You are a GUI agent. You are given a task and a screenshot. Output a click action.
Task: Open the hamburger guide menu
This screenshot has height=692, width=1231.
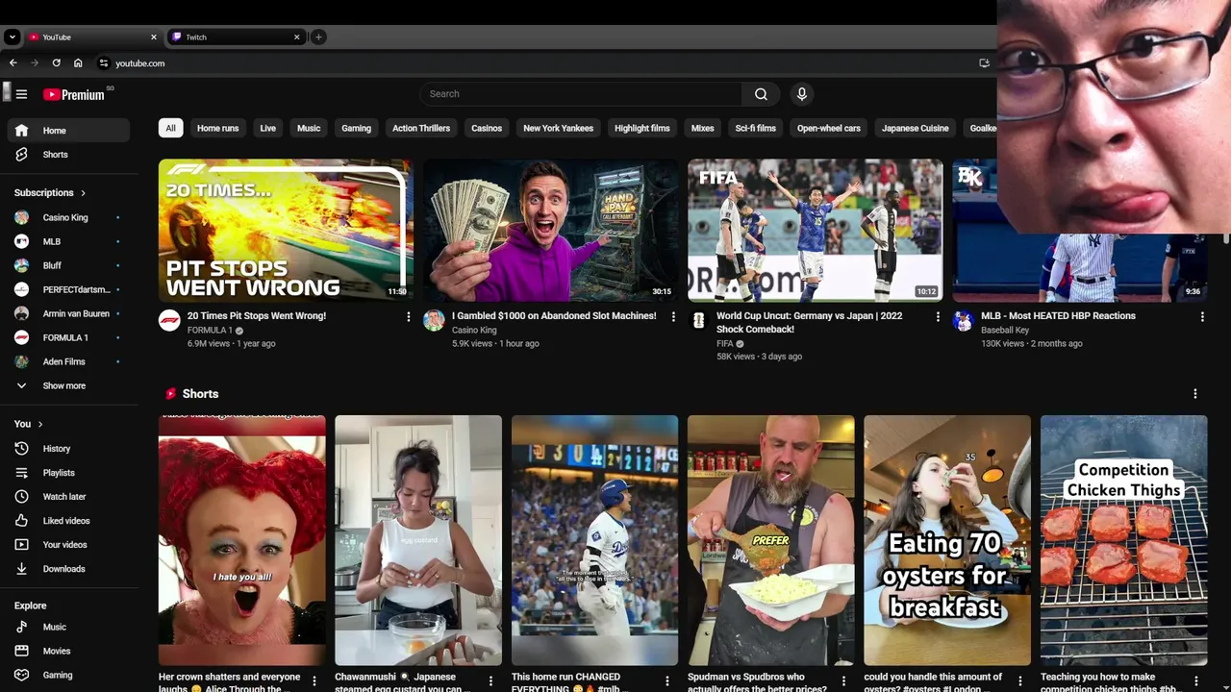tap(21, 94)
